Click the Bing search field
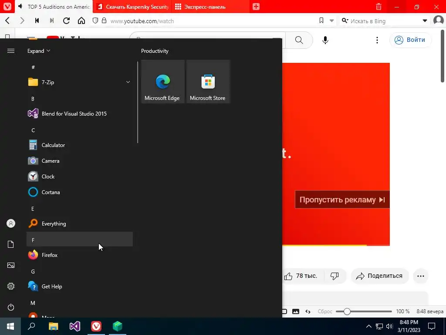446x335 pixels. pos(384,21)
